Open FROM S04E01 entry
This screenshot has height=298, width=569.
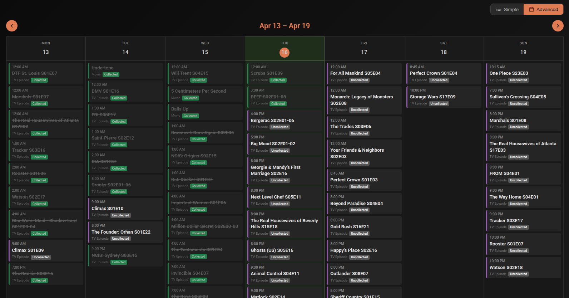[x=524, y=174]
